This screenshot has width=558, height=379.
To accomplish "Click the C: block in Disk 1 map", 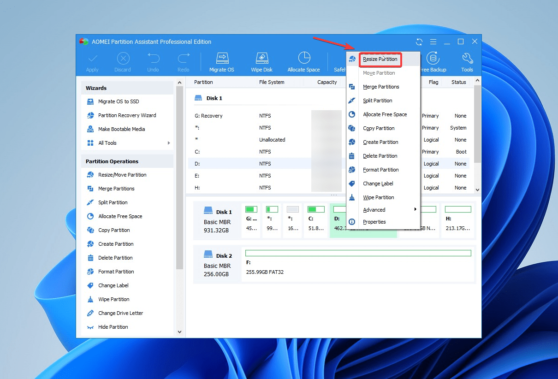I will tap(316, 220).
